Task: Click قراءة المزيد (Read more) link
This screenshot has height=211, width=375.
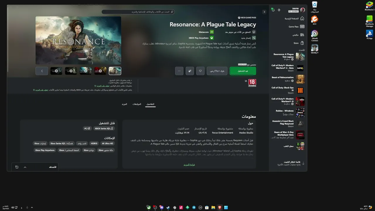Action: tap(189, 165)
